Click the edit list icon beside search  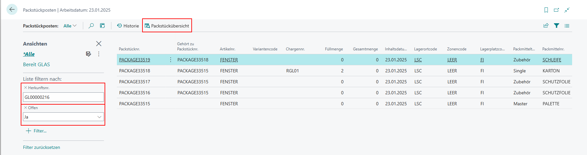click(x=102, y=26)
